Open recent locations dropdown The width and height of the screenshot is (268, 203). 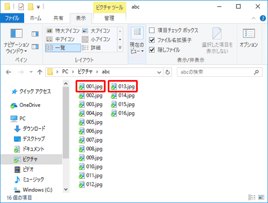click(x=31, y=72)
